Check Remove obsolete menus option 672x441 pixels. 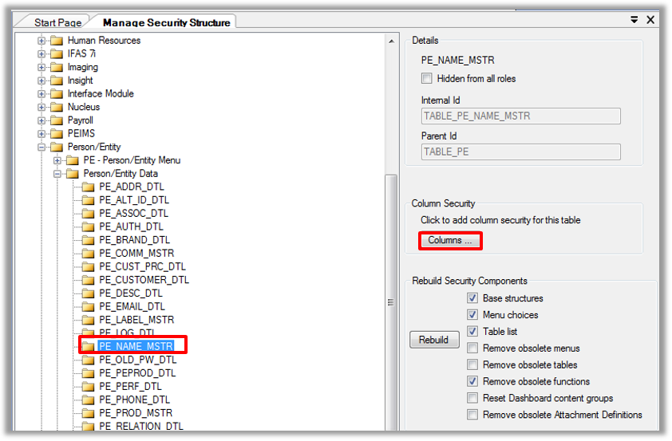[x=473, y=348]
